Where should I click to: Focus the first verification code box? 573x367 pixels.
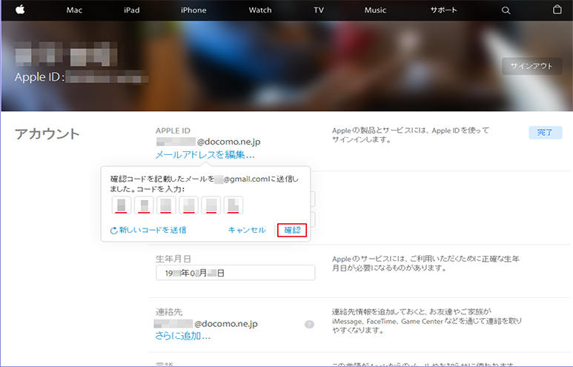122,205
